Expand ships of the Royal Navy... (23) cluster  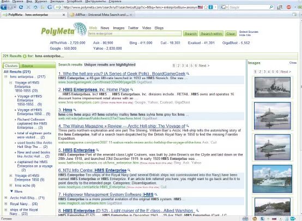tap(6, 210)
